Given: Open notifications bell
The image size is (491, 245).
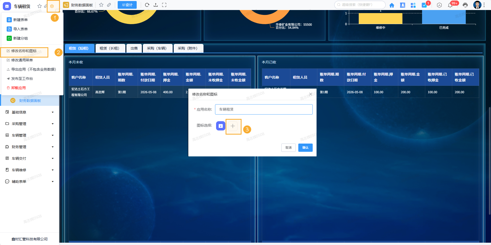Looking at the screenshot, I should pos(450,5).
